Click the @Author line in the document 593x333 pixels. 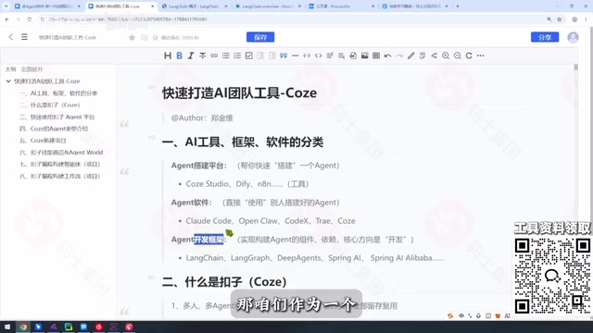[x=202, y=117]
